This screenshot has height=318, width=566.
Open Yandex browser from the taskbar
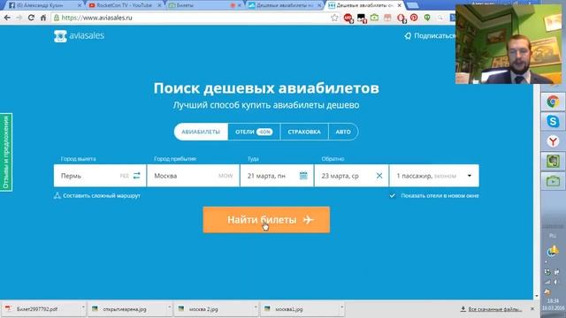[x=553, y=141]
